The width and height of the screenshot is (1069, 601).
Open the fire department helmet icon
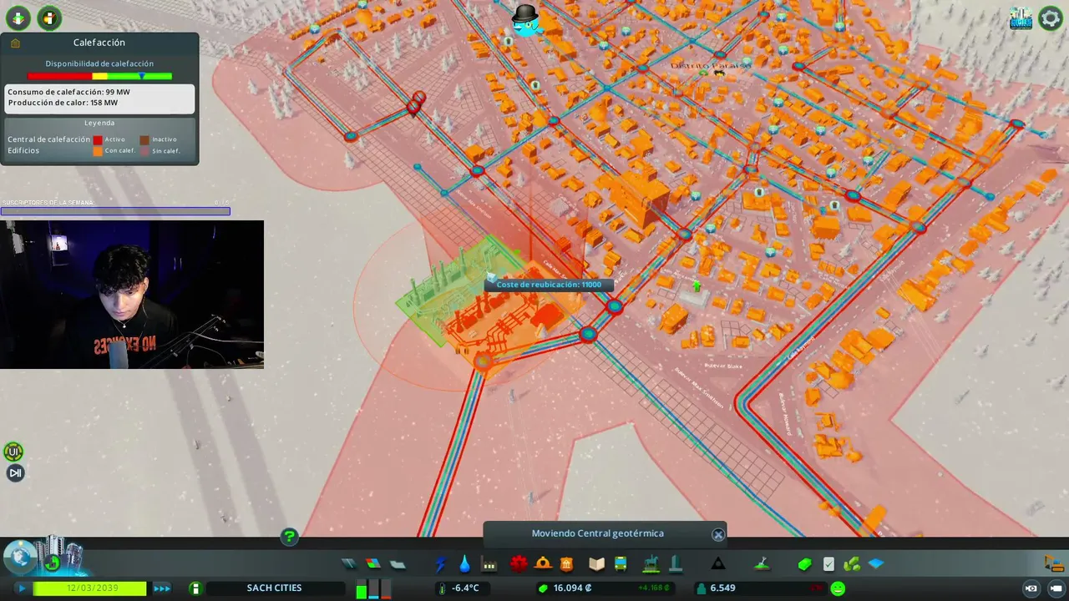[x=543, y=564]
